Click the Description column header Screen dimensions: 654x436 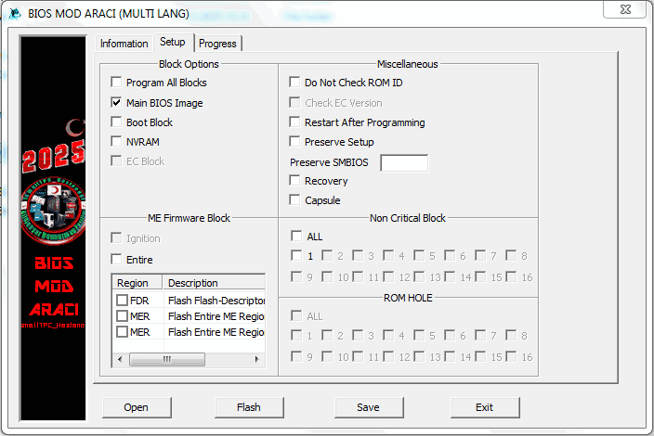[214, 283]
